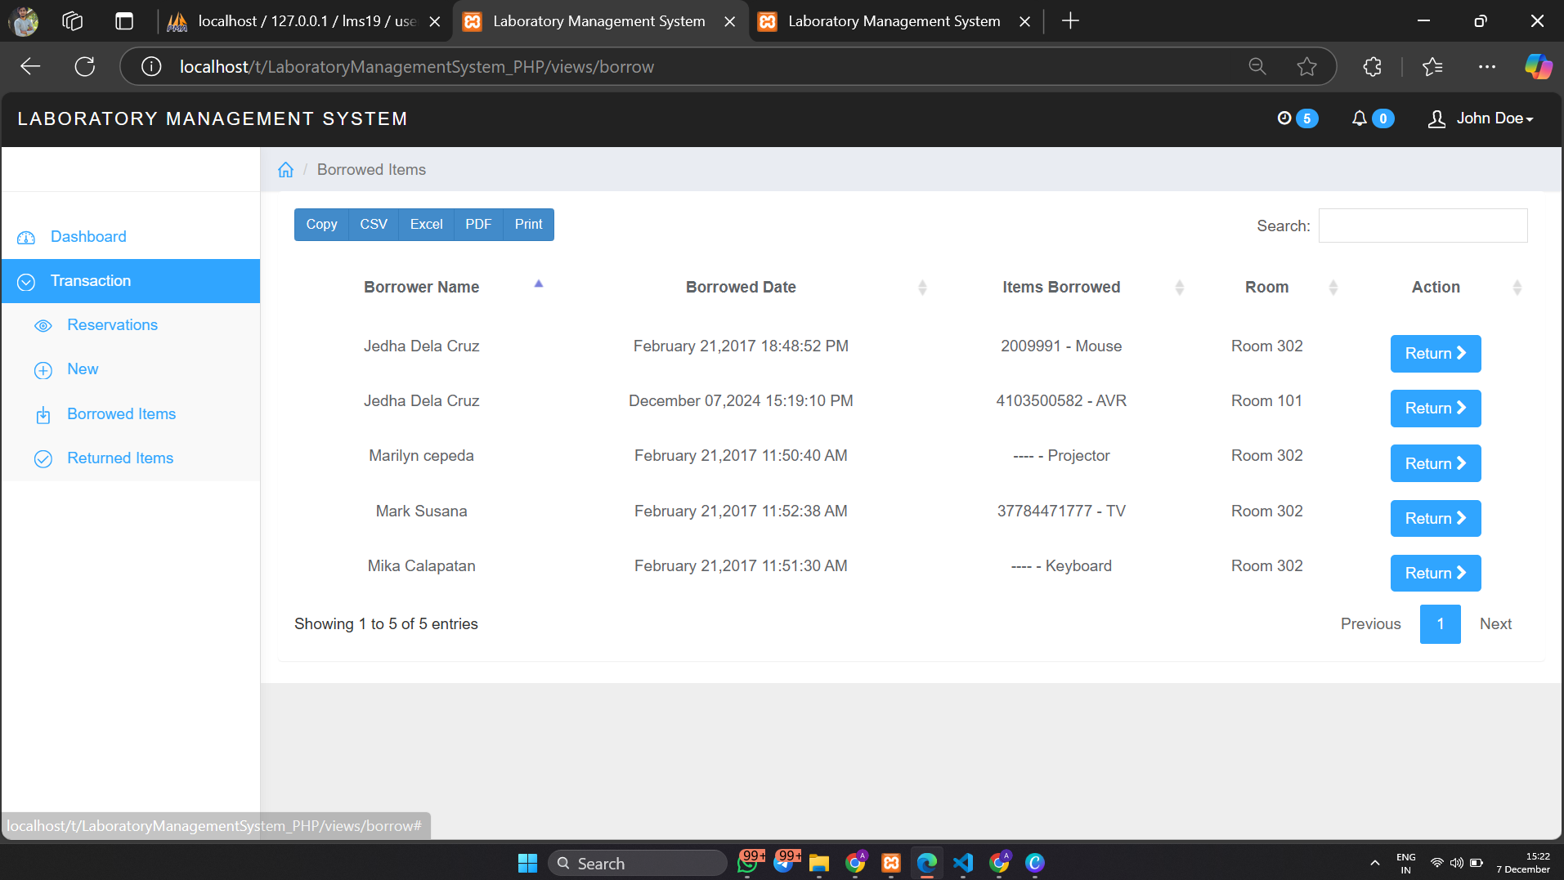This screenshot has width=1564, height=880.
Task: Open the browser settings ellipsis menu
Action: tap(1487, 66)
